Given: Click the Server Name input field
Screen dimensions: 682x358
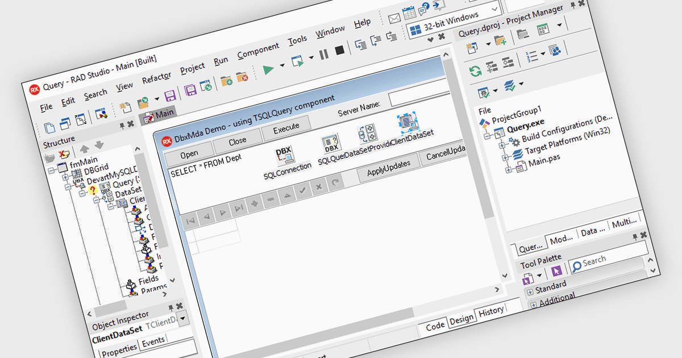Looking at the screenshot, I should click(x=419, y=93).
